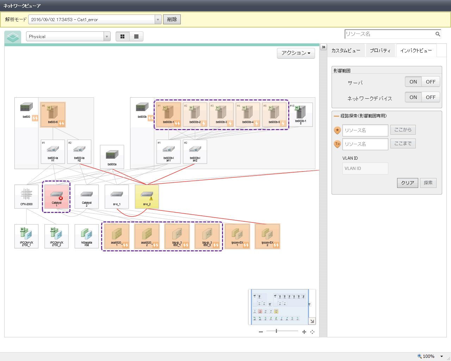Click the bx900b-lan1 switch blade
The width and height of the screenshot is (451, 361).
(168, 152)
